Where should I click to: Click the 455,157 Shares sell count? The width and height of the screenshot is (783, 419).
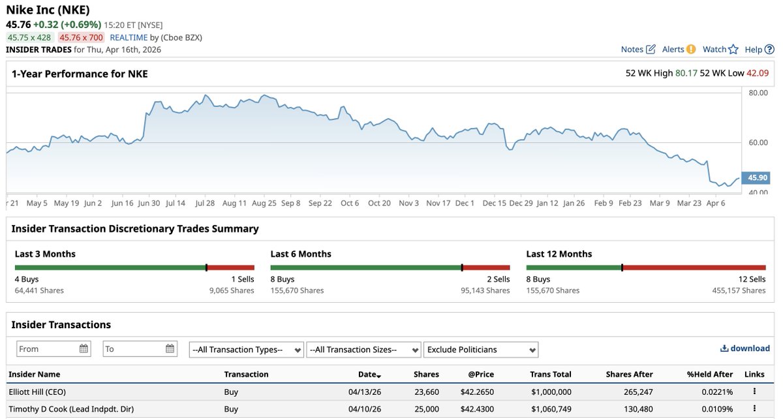[x=739, y=290]
